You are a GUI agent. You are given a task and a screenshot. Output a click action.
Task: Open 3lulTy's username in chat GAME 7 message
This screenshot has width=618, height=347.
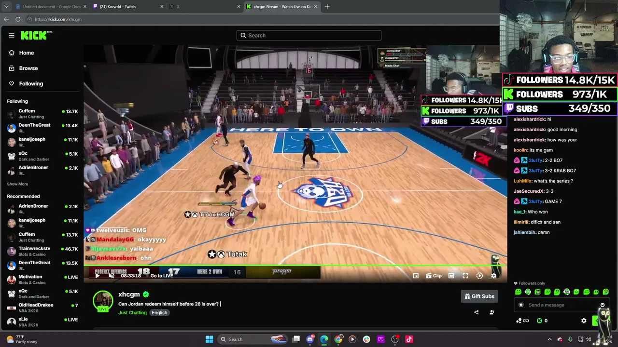click(536, 201)
